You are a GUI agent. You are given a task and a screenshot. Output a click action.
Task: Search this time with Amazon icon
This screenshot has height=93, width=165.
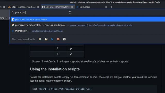[46, 39]
